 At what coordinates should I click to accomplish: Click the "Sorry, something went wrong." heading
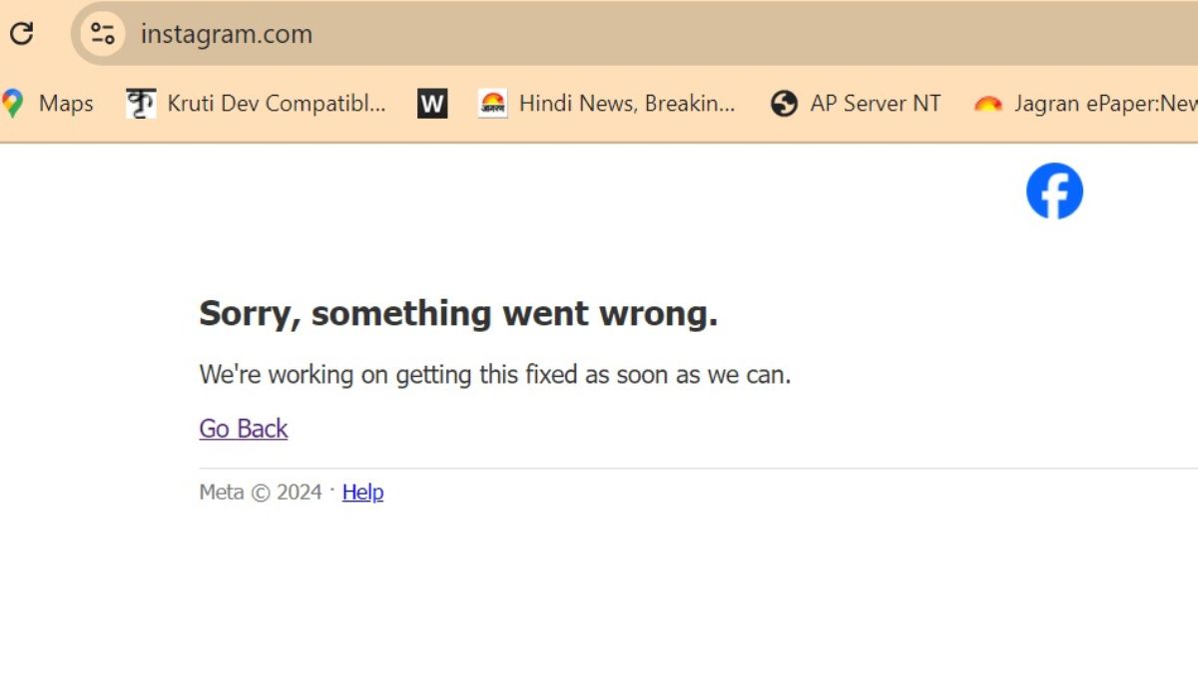[458, 314]
